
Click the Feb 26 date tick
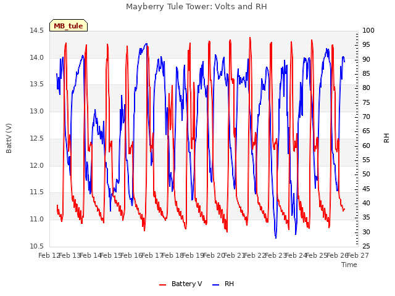pyautogui.click(x=337, y=256)
